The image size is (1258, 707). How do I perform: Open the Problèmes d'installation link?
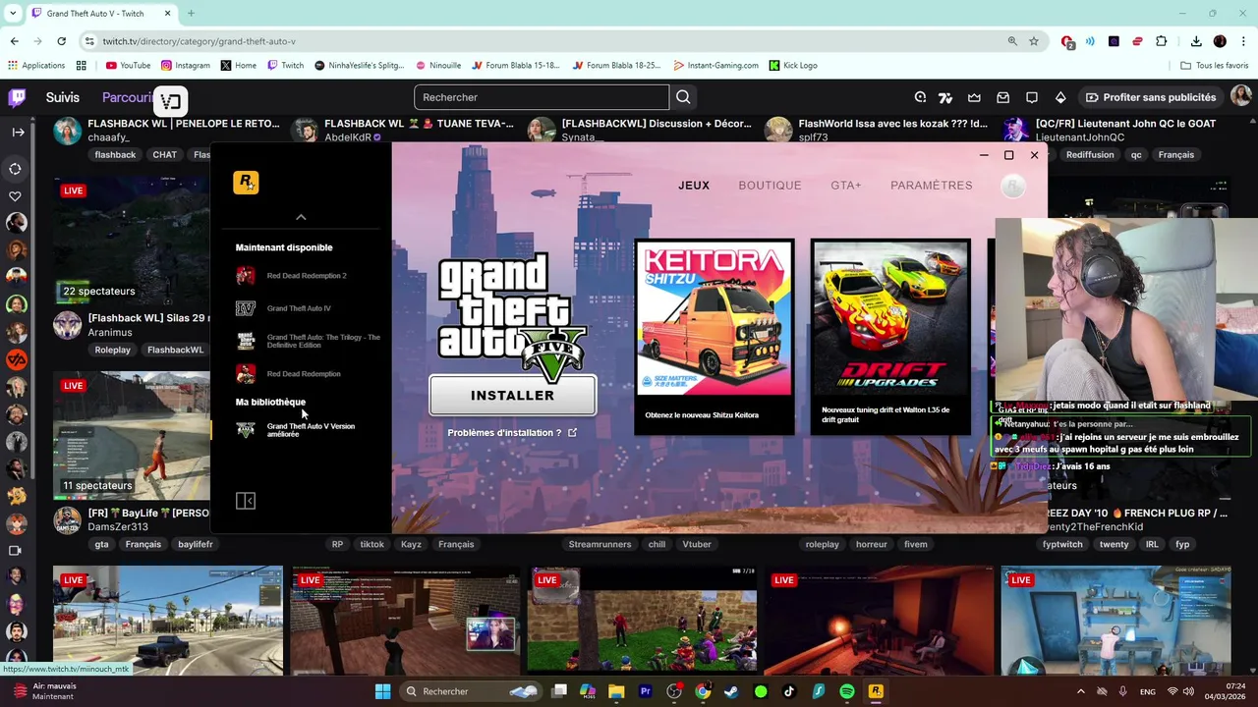511,433
